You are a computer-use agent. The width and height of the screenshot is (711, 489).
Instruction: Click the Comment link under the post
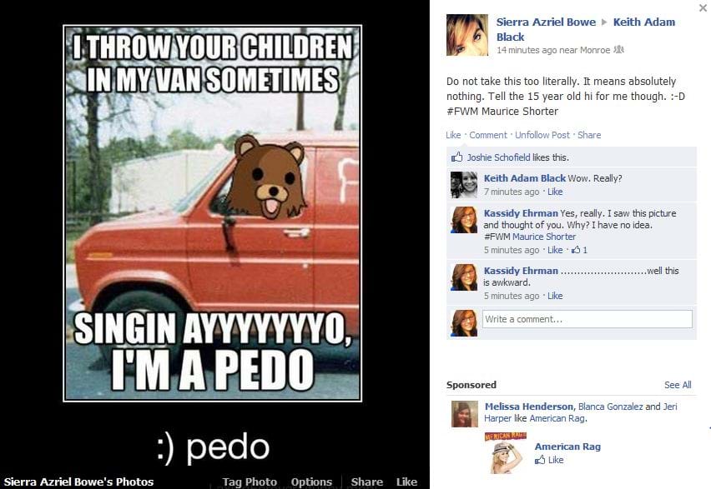488,135
